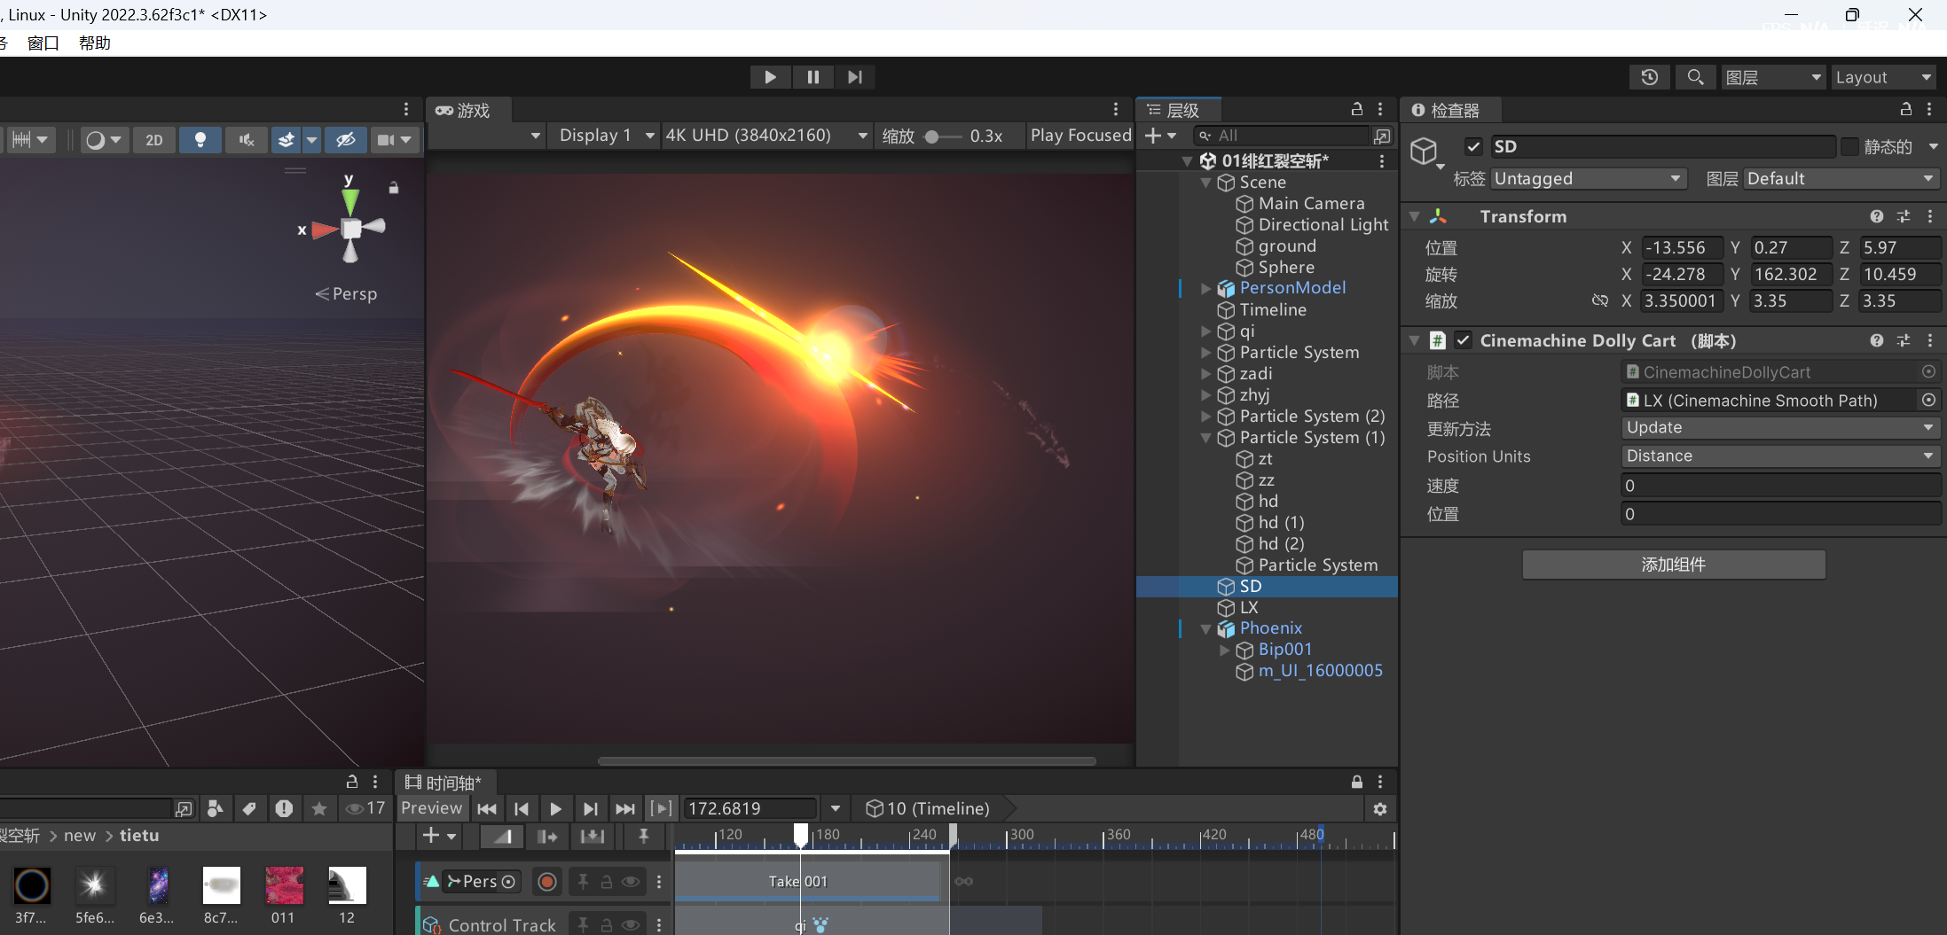Click the scene view lock icon near gizmo
Image resolution: width=1947 pixels, height=935 pixels.
coord(394,188)
